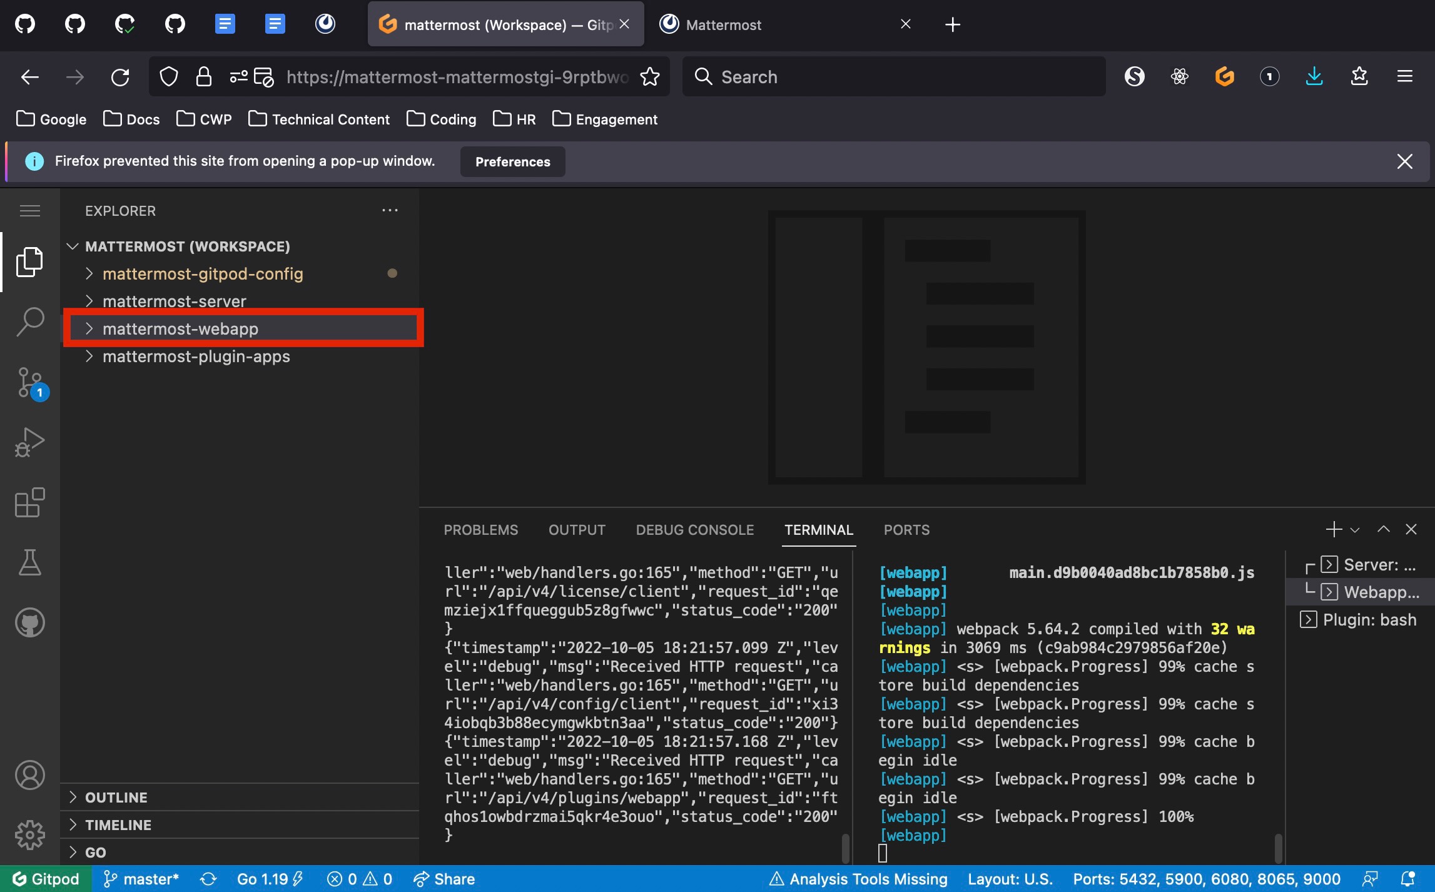Click the master* branch in status bar

tap(141, 879)
